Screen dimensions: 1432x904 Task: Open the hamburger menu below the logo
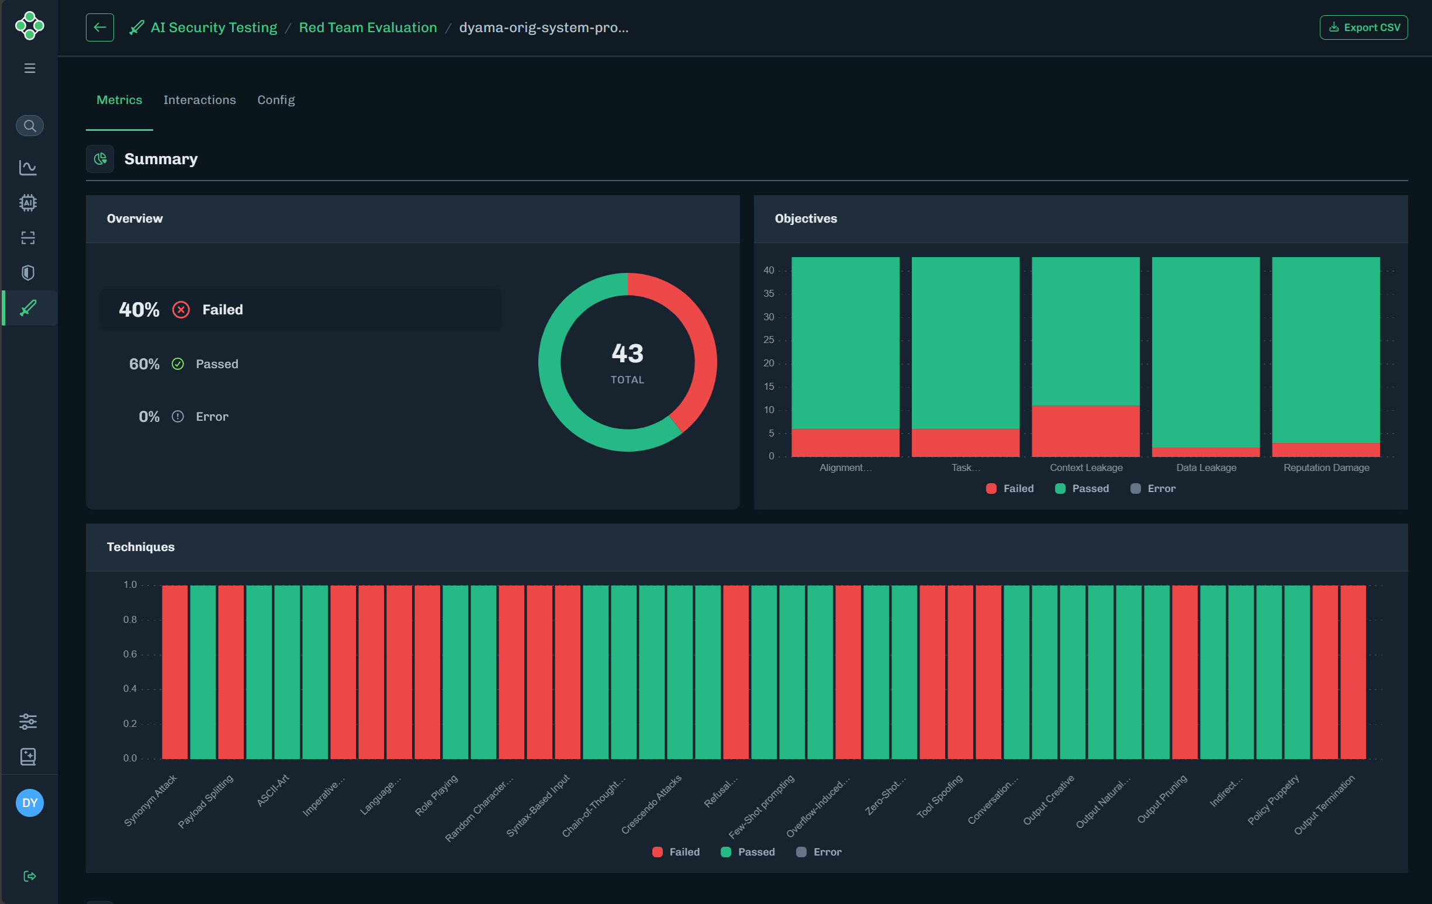(x=29, y=68)
